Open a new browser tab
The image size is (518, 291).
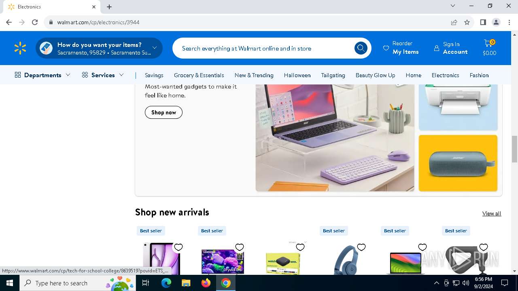109,7
